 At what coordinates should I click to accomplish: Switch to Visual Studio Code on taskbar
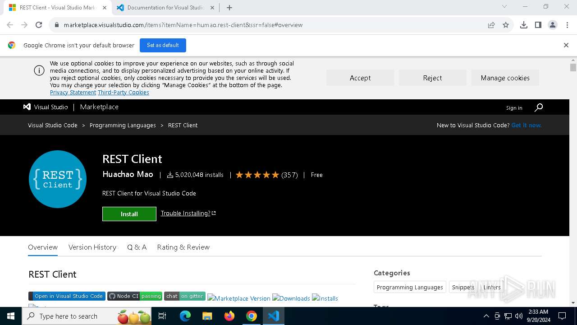point(274,316)
